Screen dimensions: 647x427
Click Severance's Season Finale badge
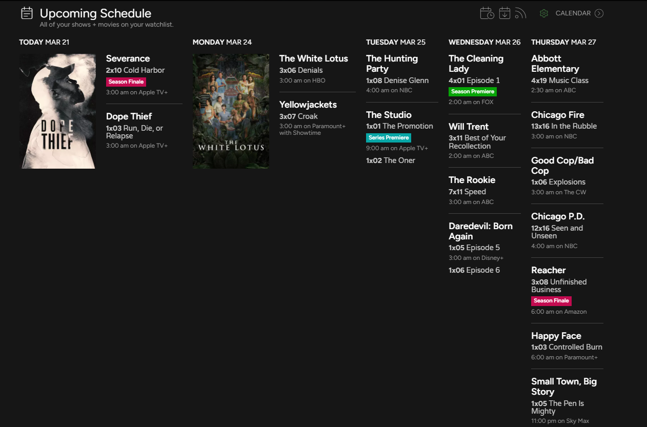[126, 82]
